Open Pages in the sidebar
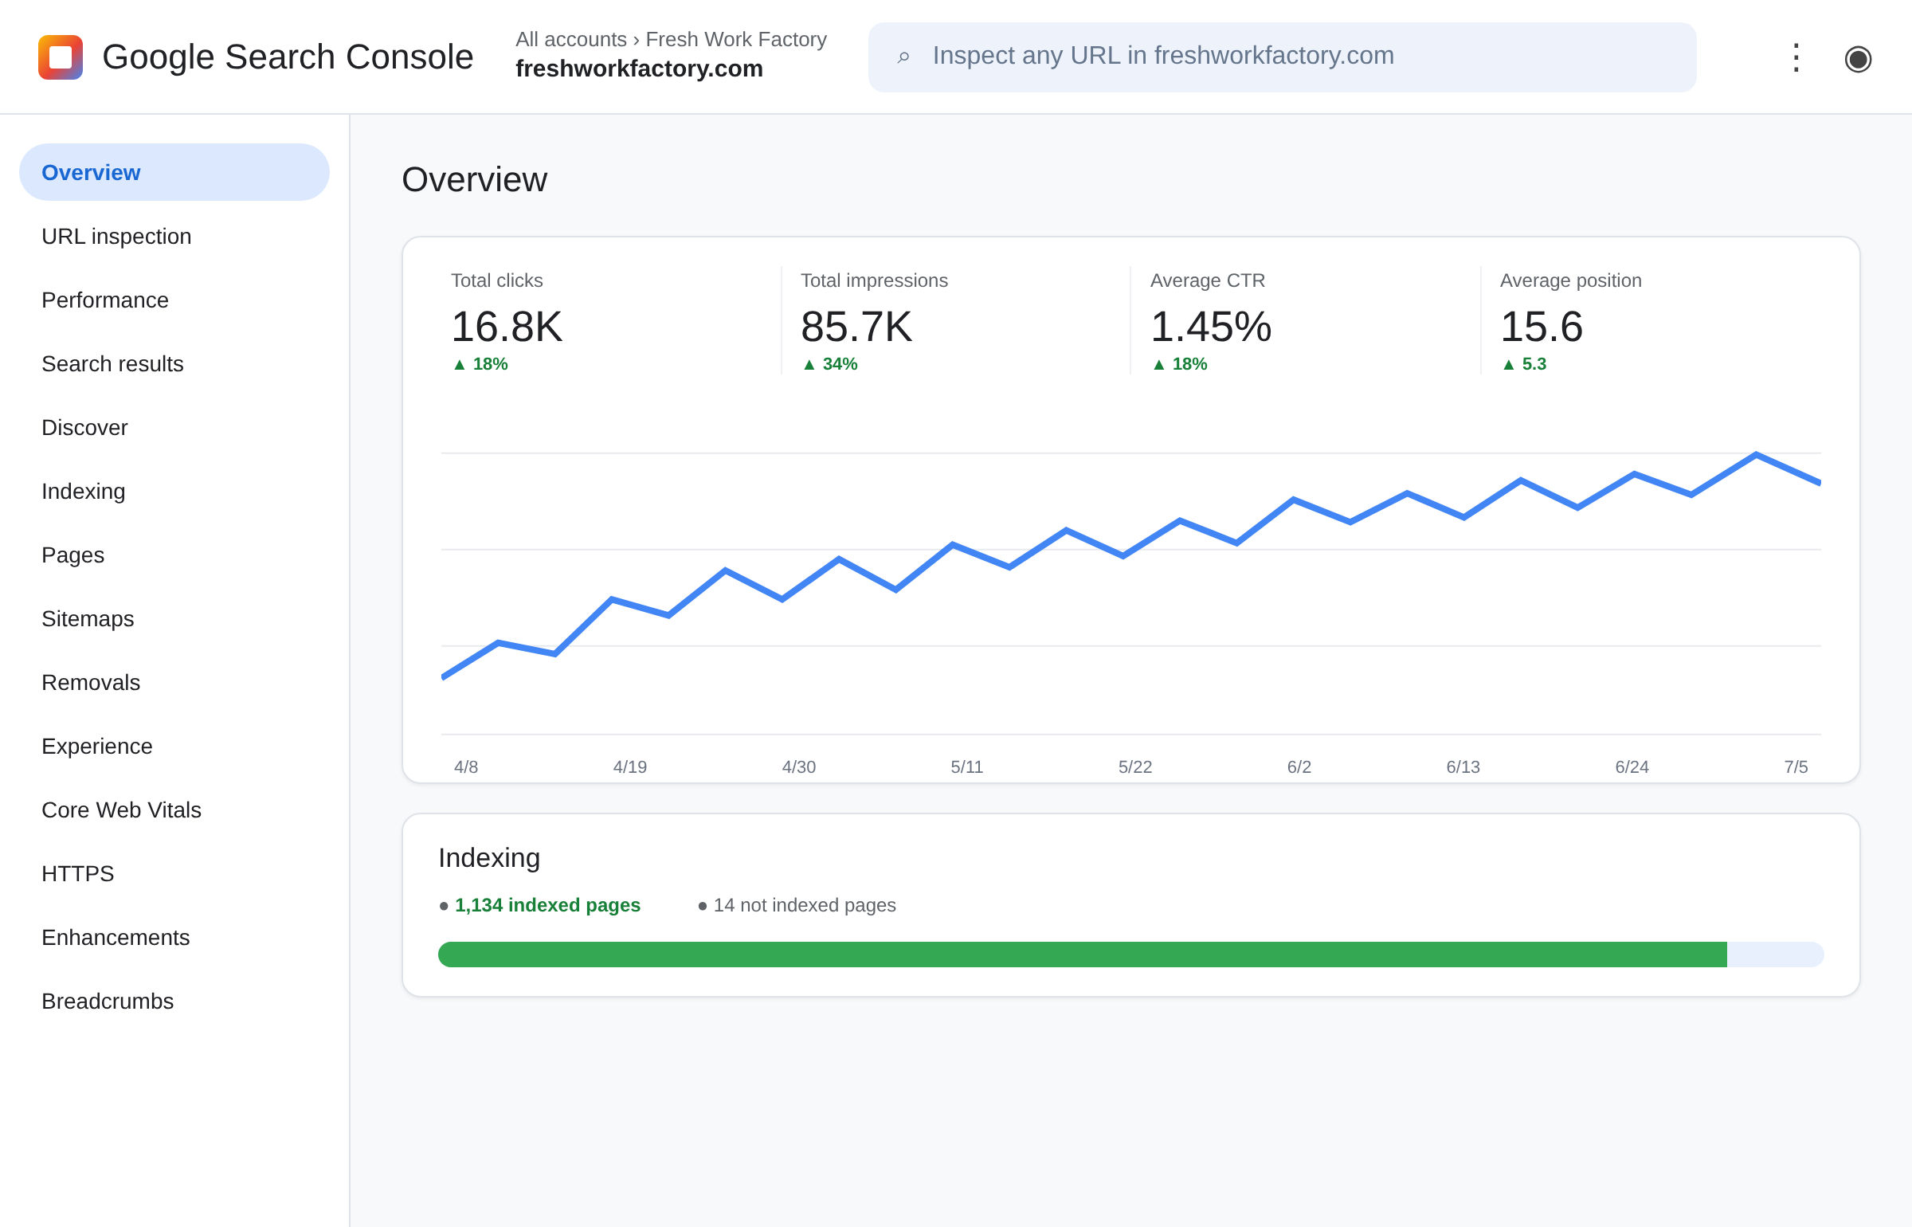Viewport: 1912px width, 1227px height. 174,555
